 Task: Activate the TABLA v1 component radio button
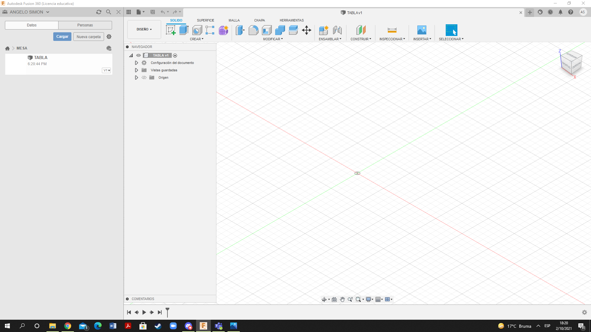[175, 56]
